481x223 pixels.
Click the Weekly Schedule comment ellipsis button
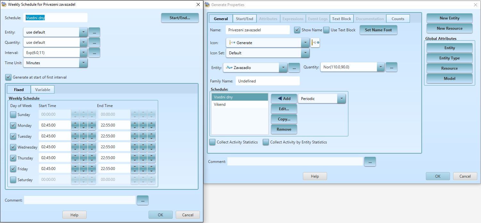[143, 200]
